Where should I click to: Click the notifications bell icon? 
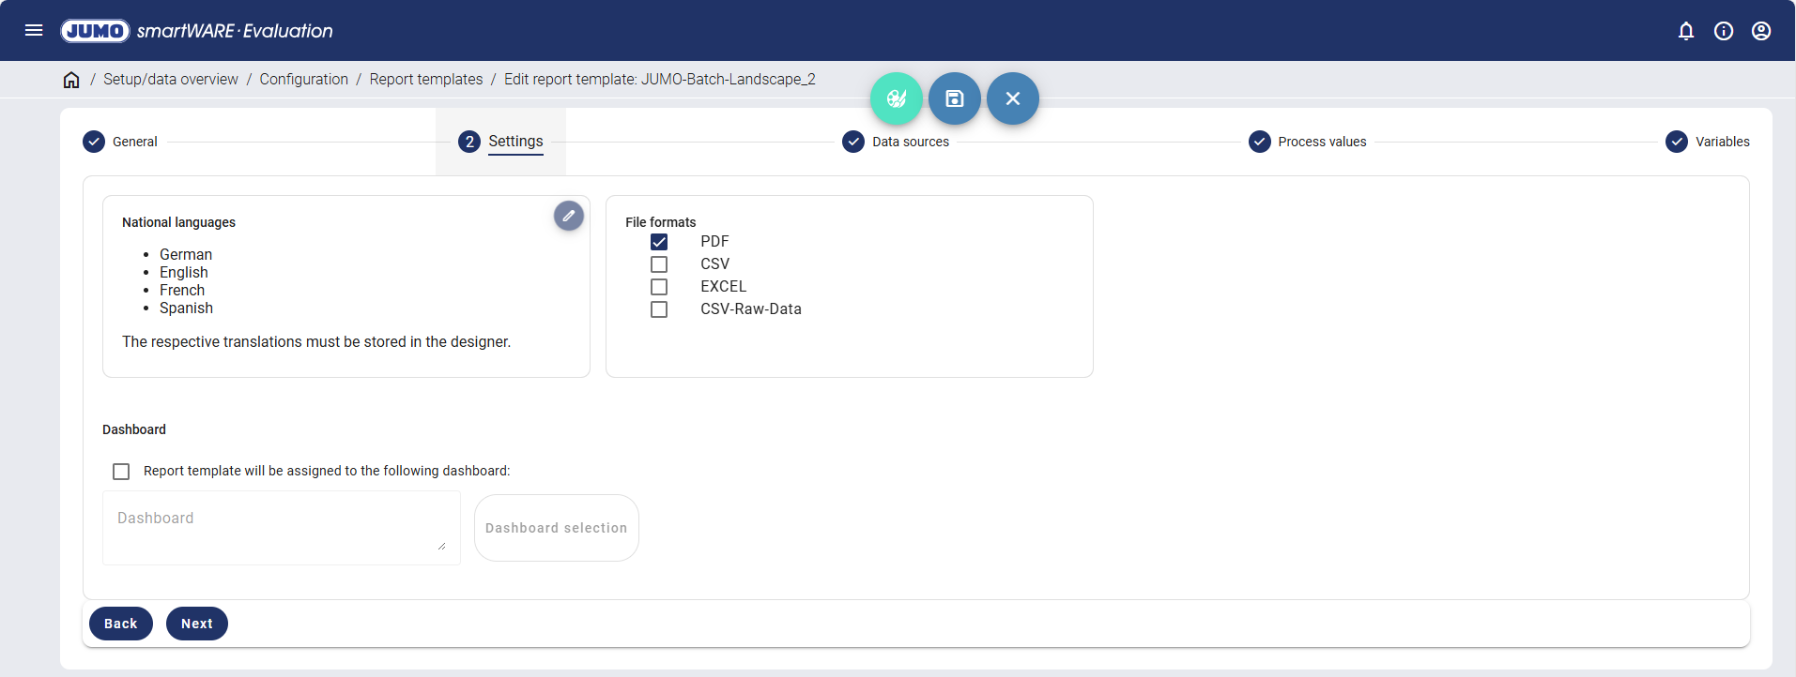[x=1685, y=31]
